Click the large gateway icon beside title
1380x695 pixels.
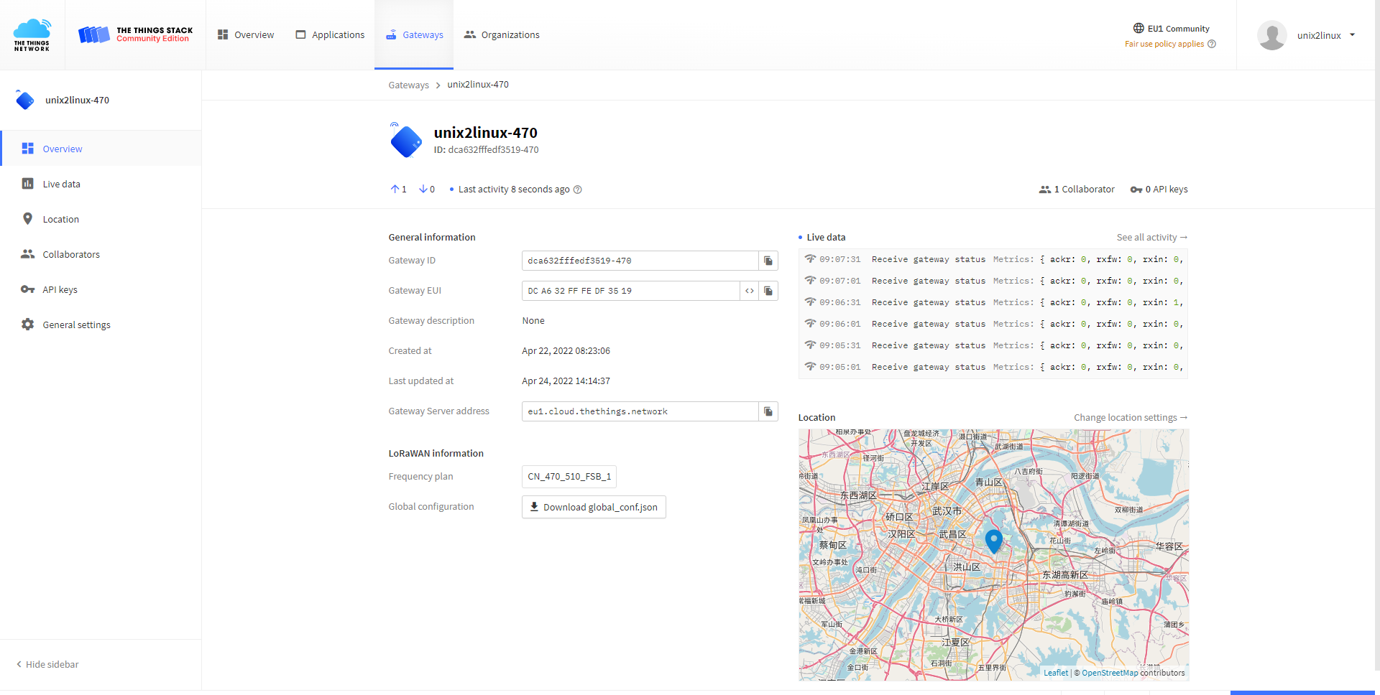[x=406, y=140]
